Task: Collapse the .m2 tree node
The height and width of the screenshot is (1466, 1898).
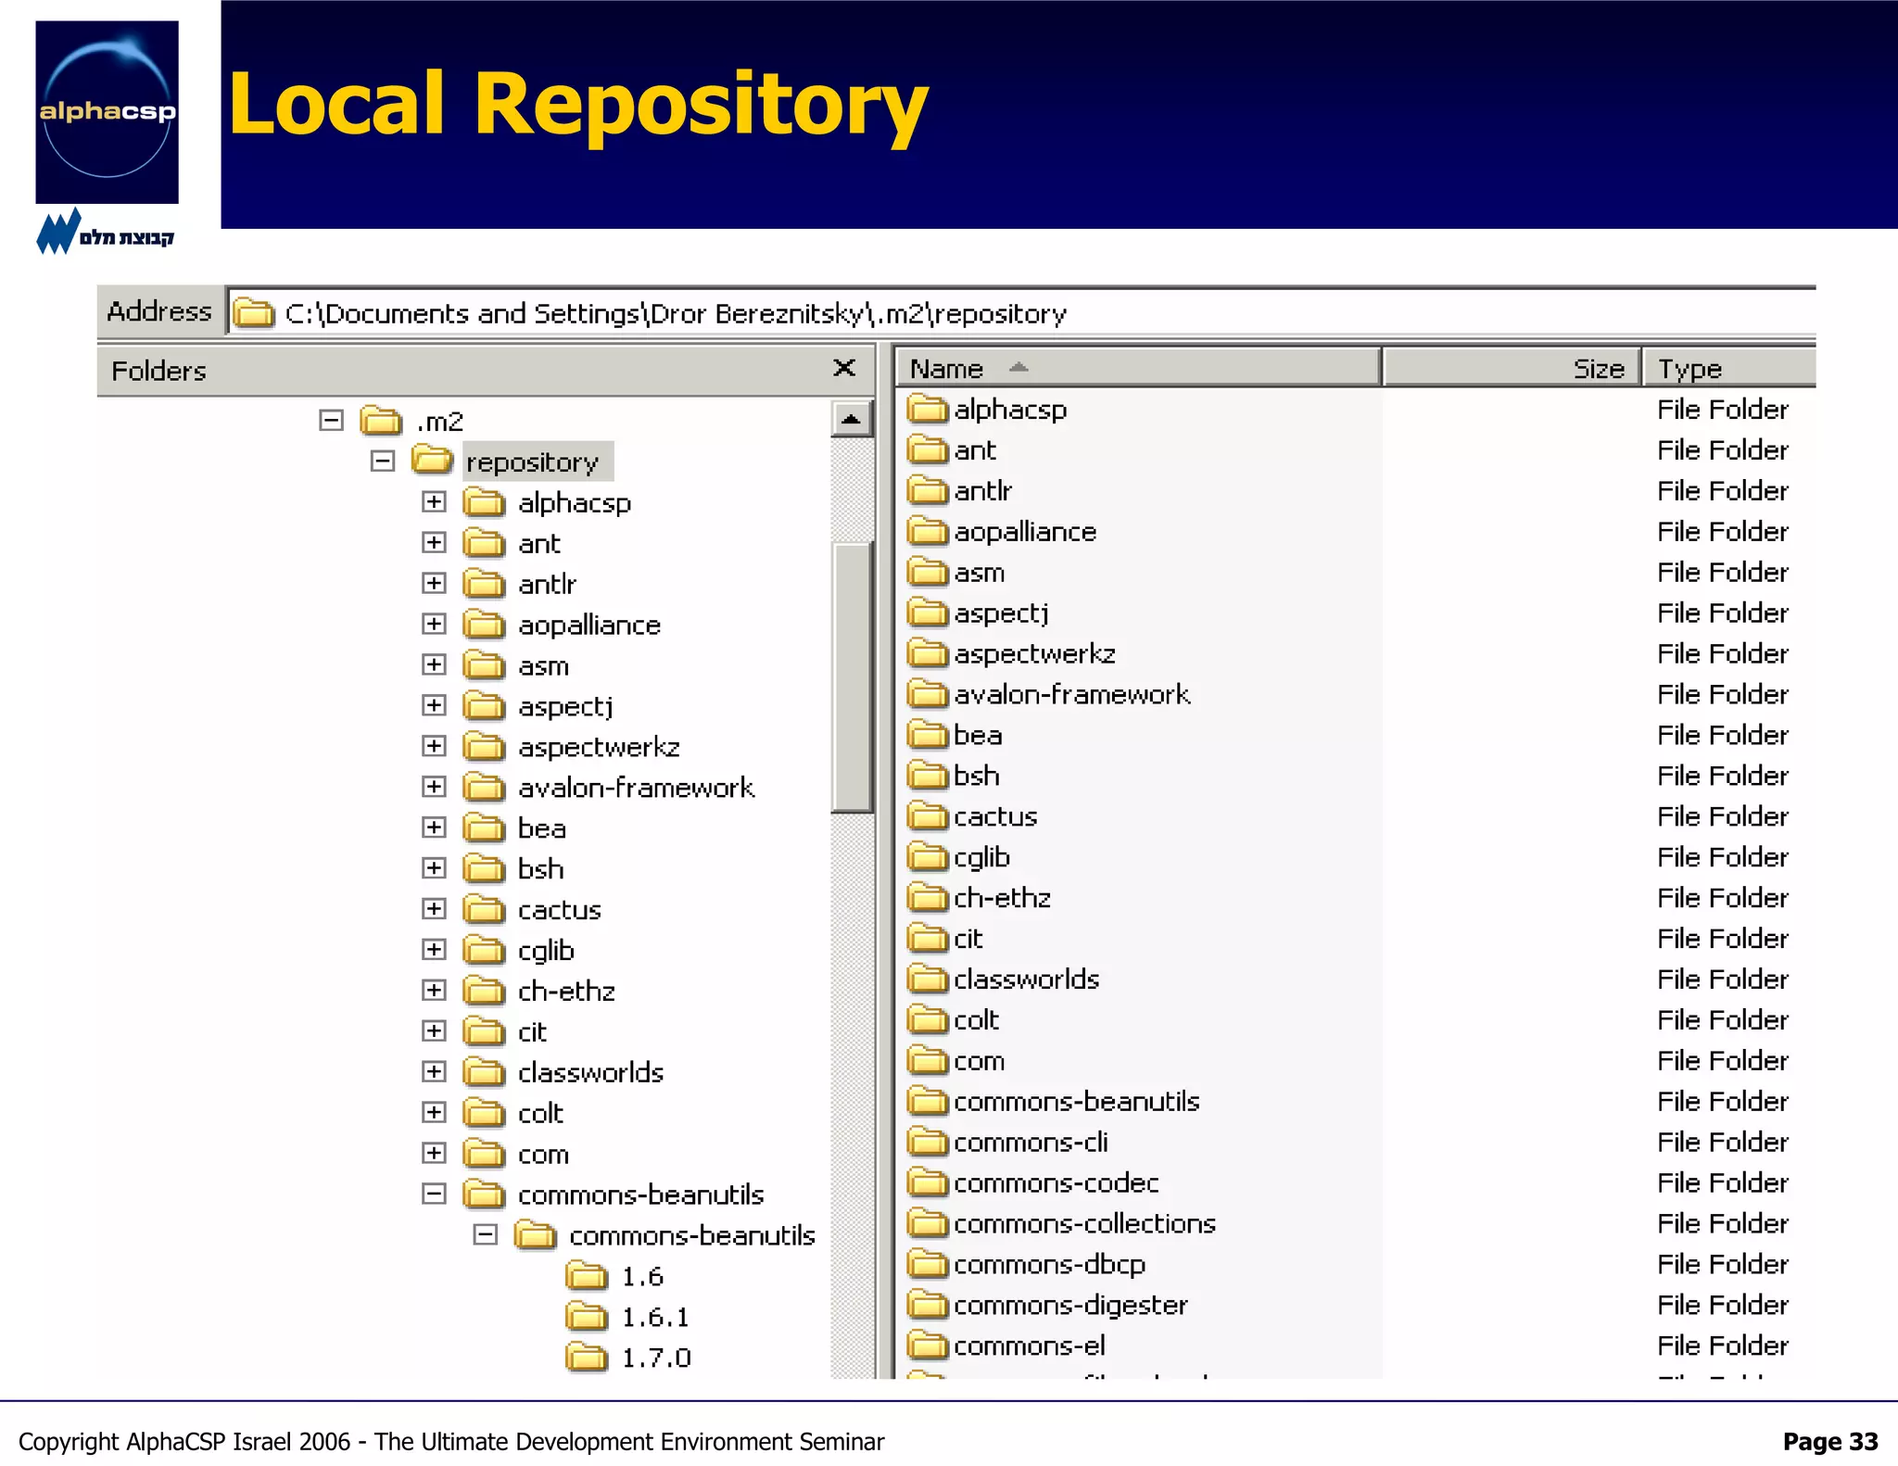Action: 331,421
